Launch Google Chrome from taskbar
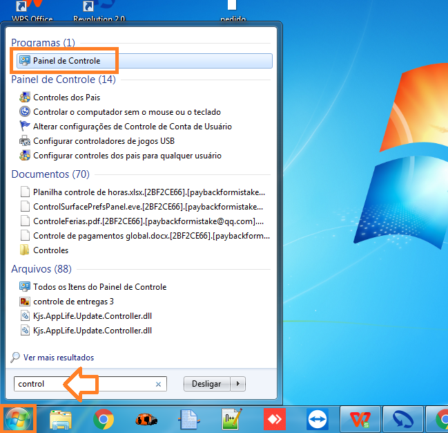 click(x=104, y=419)
